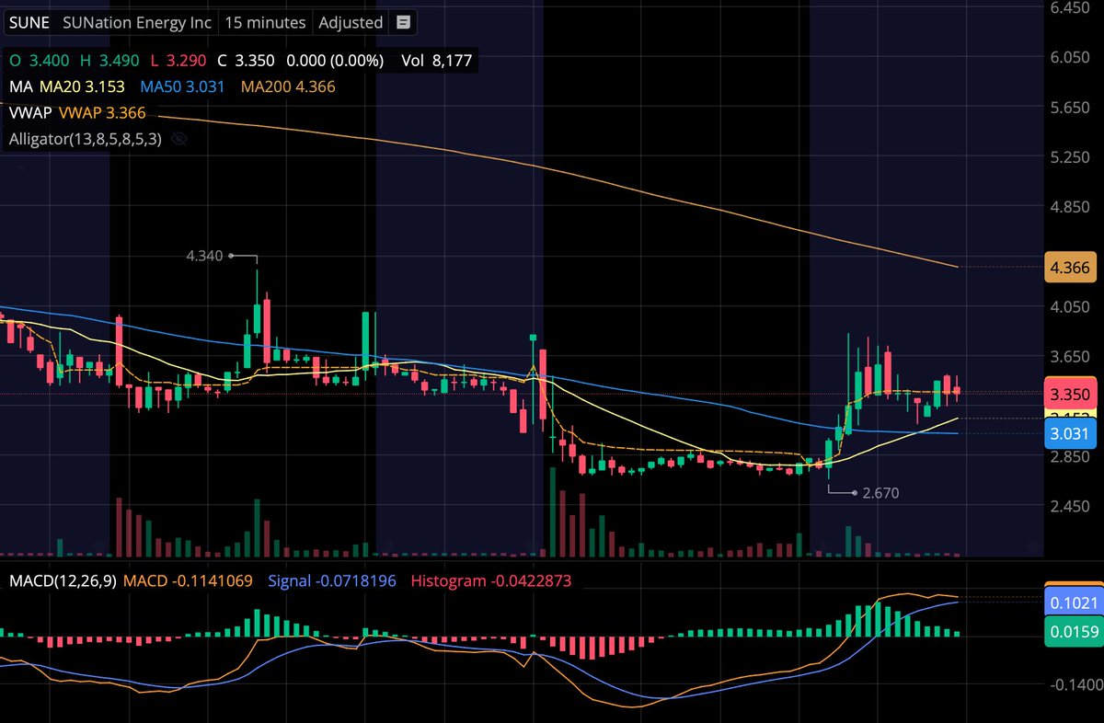The width and height of the screenshot is (1104, 723).
Task: Click the Signal -0.0718196 value
Action: [330, 581]
